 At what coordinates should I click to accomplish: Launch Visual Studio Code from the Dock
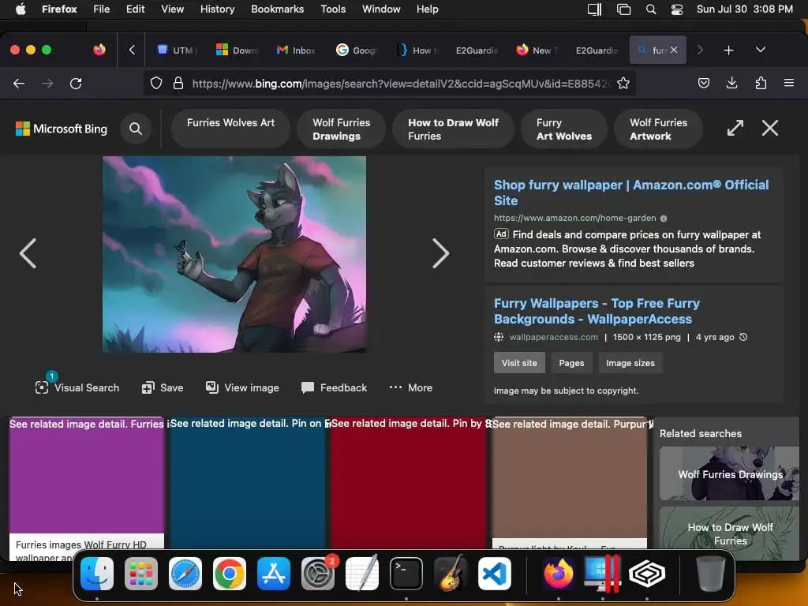tap(494, 574)
